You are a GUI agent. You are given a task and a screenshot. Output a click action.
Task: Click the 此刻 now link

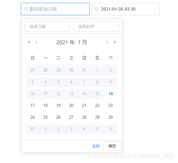tap(96, 146)
